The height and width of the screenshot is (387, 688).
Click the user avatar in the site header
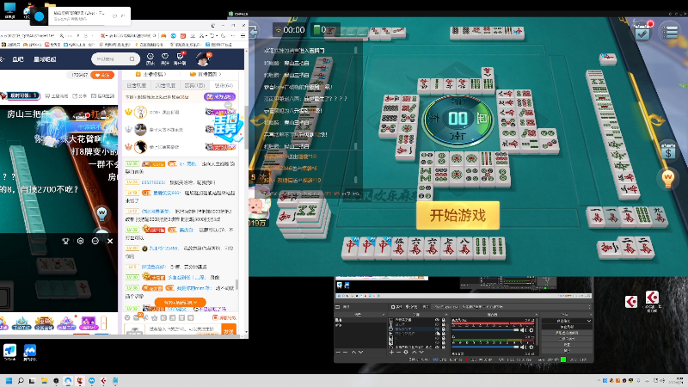pos(203,58)
